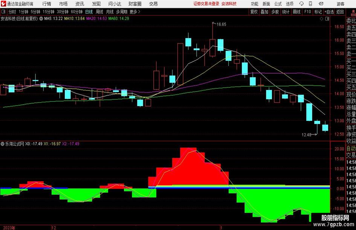Click the 2023年 date axis label
Viewport: 356px width, 230px height.
tap(9, 228)
